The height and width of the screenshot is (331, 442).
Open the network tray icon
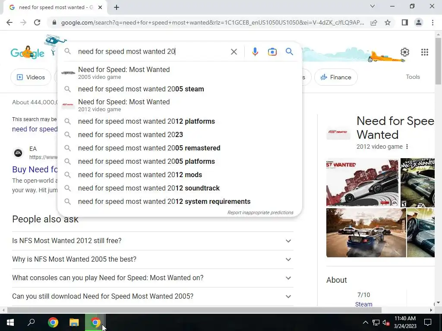pos(376,322)
